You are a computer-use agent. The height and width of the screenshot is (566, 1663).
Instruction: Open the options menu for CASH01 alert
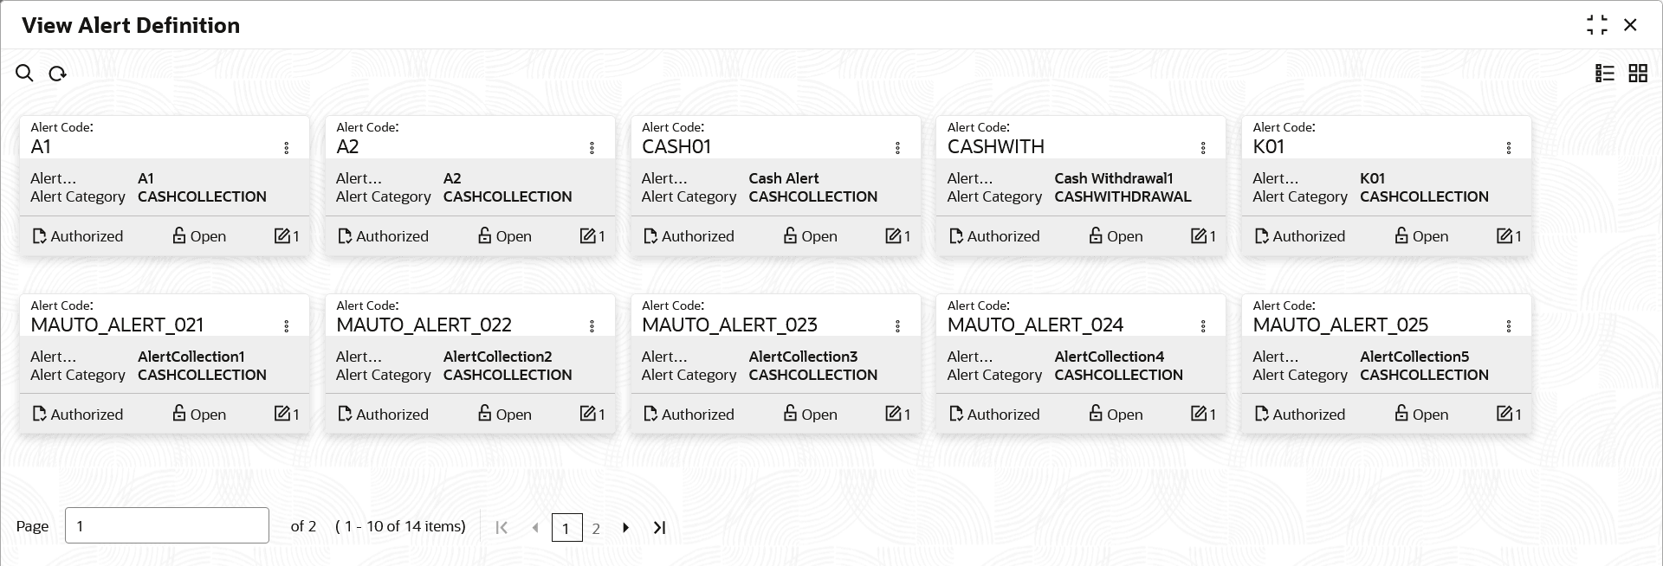[897, 148]
